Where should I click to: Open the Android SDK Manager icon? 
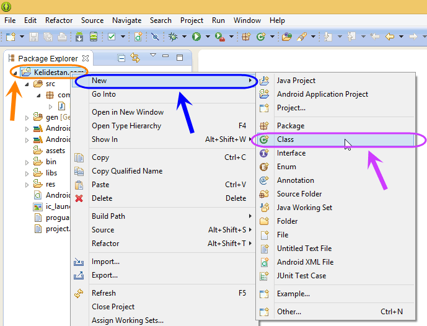[79, 37]
